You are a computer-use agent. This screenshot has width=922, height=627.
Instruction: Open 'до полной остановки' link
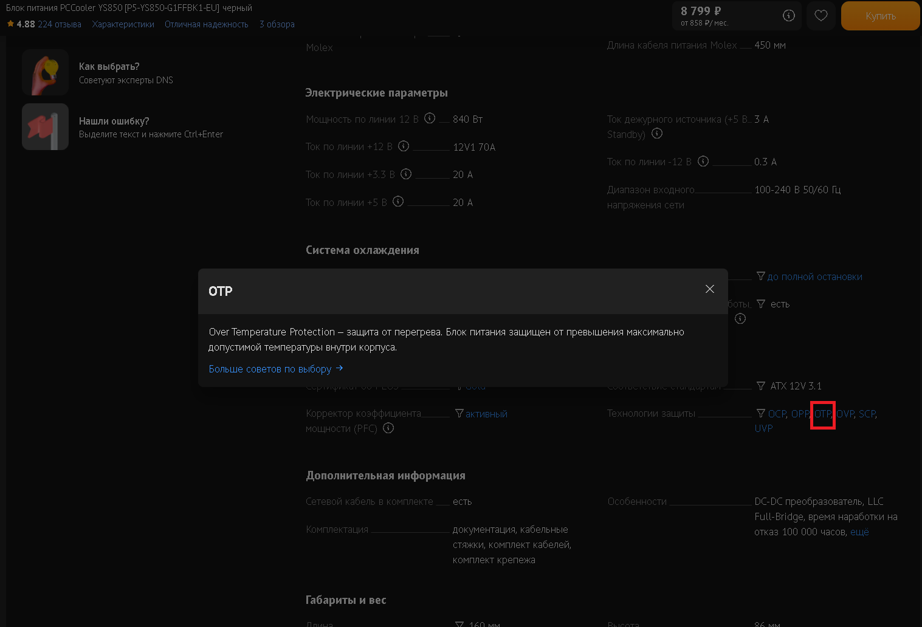(x=815, y=276)
